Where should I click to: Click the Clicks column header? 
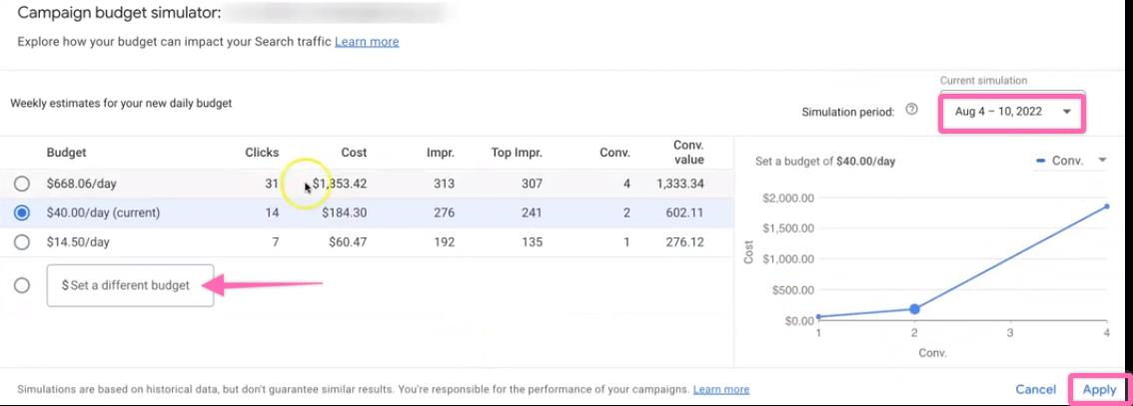click(x=262, y=153)
